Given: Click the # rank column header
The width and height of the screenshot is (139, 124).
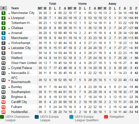Looking at the screenshot, I should coord(3,8).
